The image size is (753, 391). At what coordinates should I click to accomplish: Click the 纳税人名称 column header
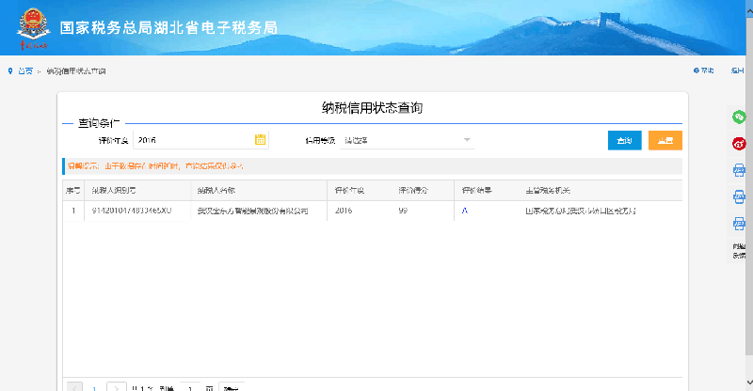pyautogui.click(x=215, y=190)
